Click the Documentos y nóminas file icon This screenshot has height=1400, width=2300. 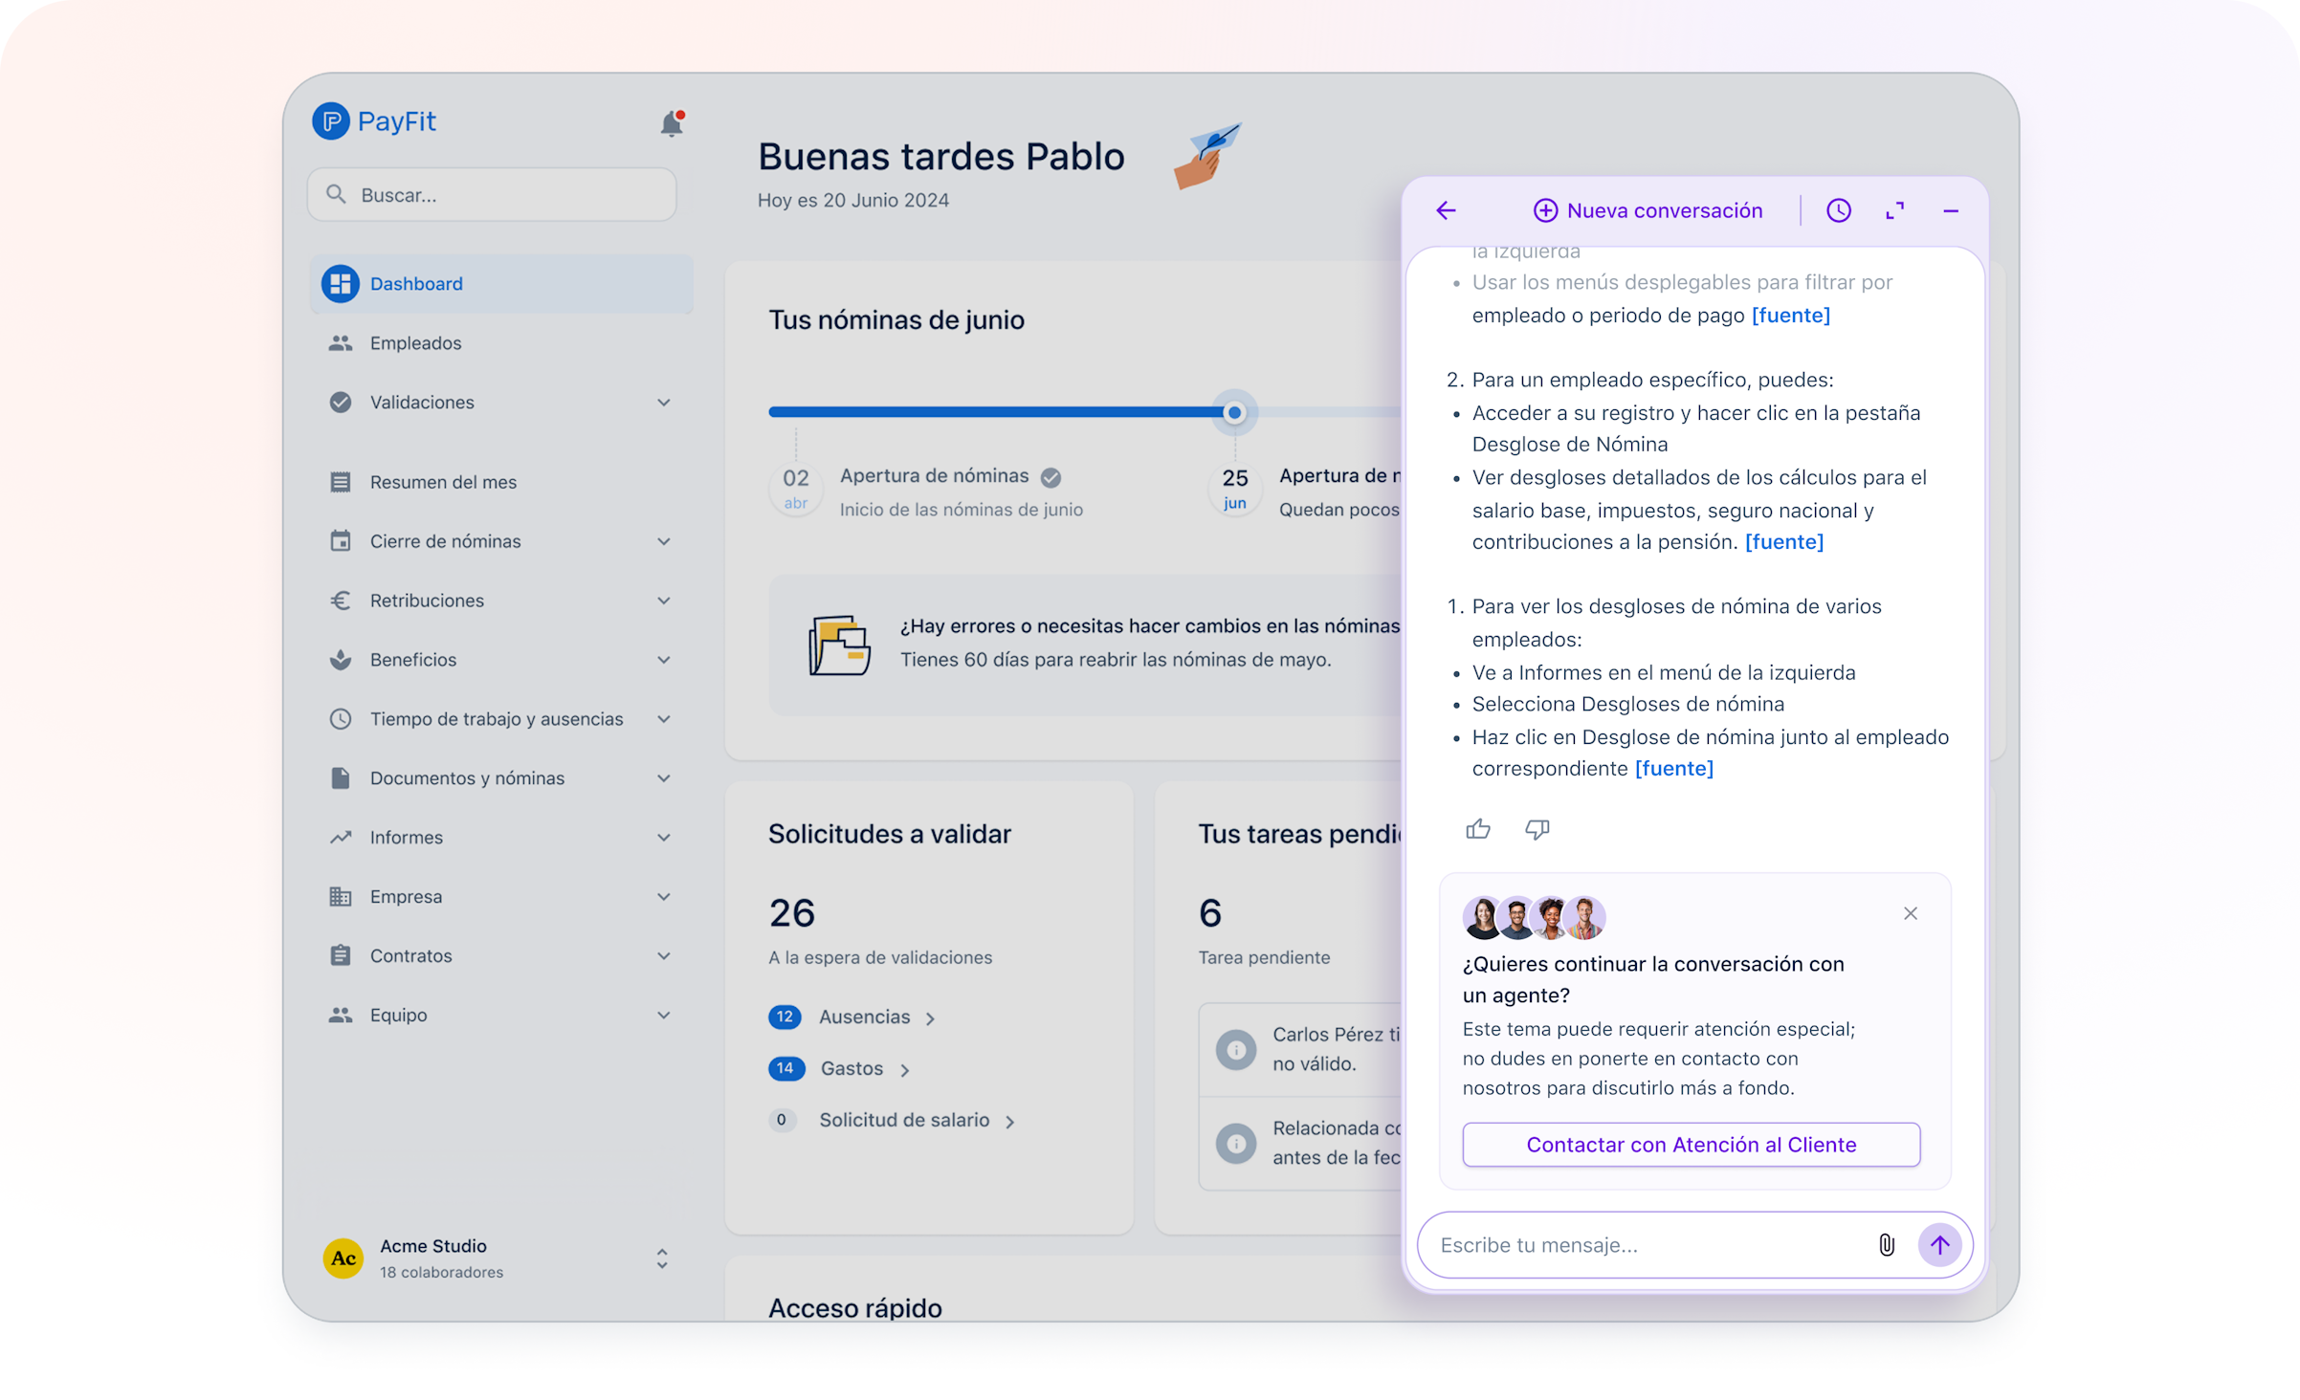coord(341,778)
